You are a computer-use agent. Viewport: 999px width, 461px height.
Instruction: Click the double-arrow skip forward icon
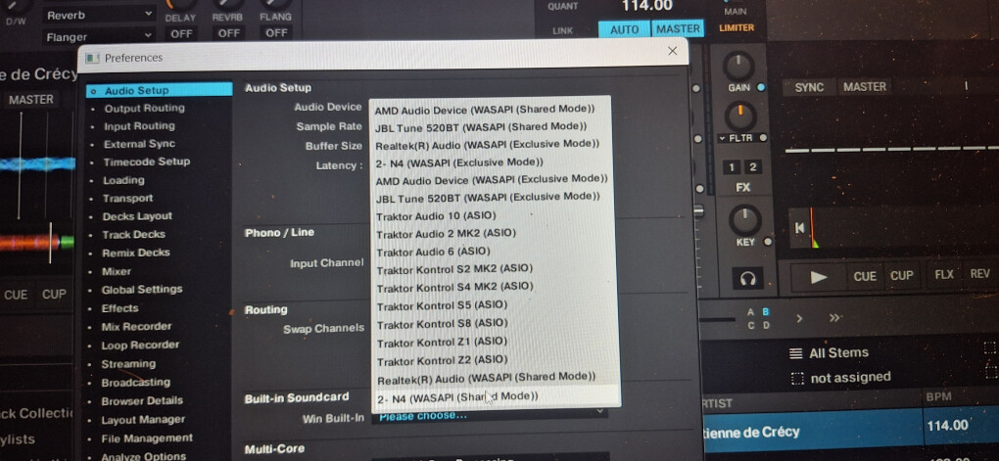pos(835,318)
